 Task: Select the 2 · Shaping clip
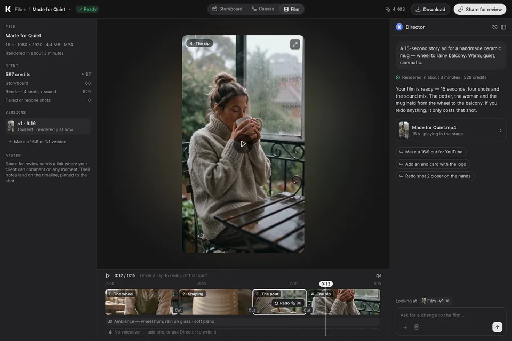pos(215,302)
